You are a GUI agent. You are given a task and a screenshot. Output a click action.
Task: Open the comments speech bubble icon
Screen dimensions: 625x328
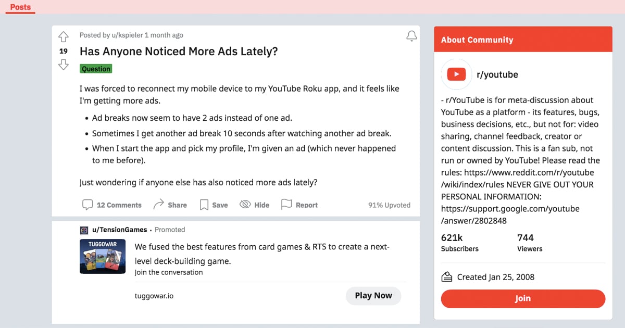click(87, 205)
